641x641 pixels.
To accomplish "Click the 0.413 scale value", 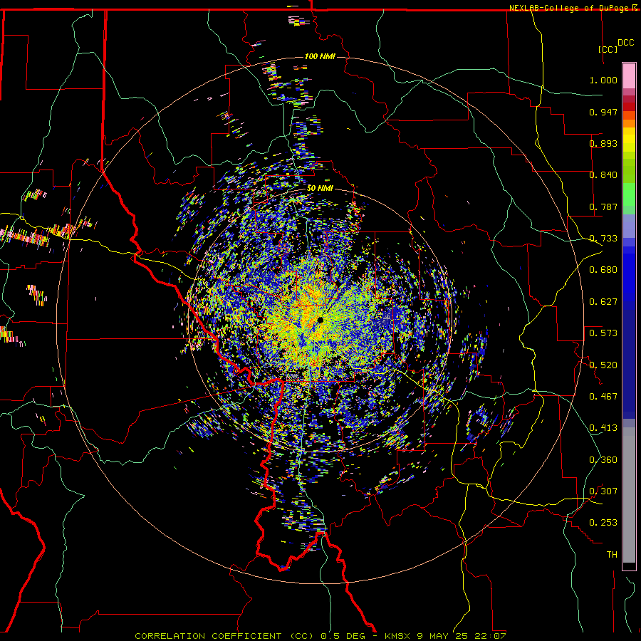I will (x=603, y=428).
